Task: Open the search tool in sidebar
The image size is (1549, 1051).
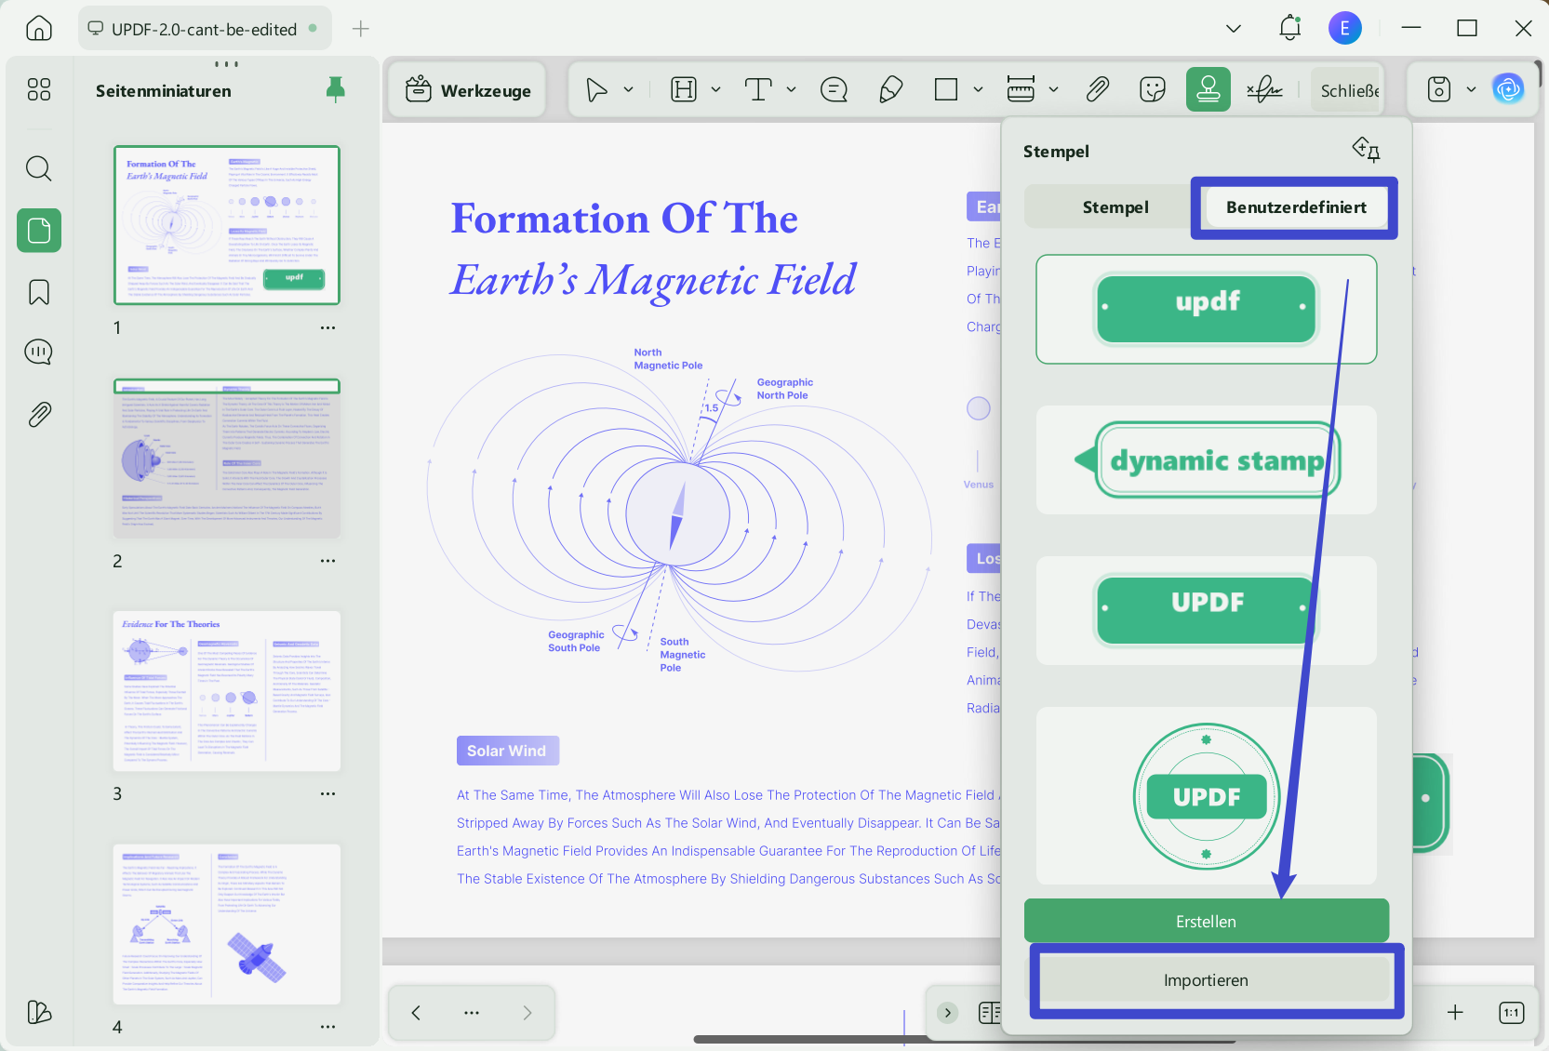Action: [39, 168]
